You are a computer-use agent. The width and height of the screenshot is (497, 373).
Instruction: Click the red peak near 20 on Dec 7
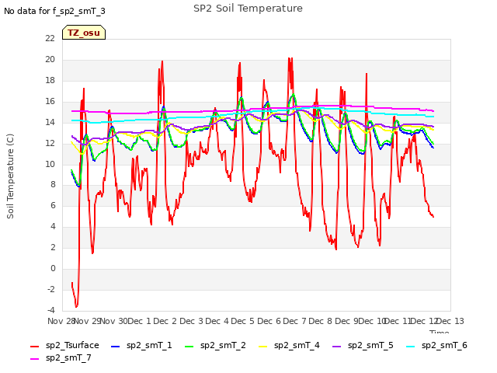290,59
